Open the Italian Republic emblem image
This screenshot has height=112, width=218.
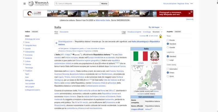click(x=155, y=56)
